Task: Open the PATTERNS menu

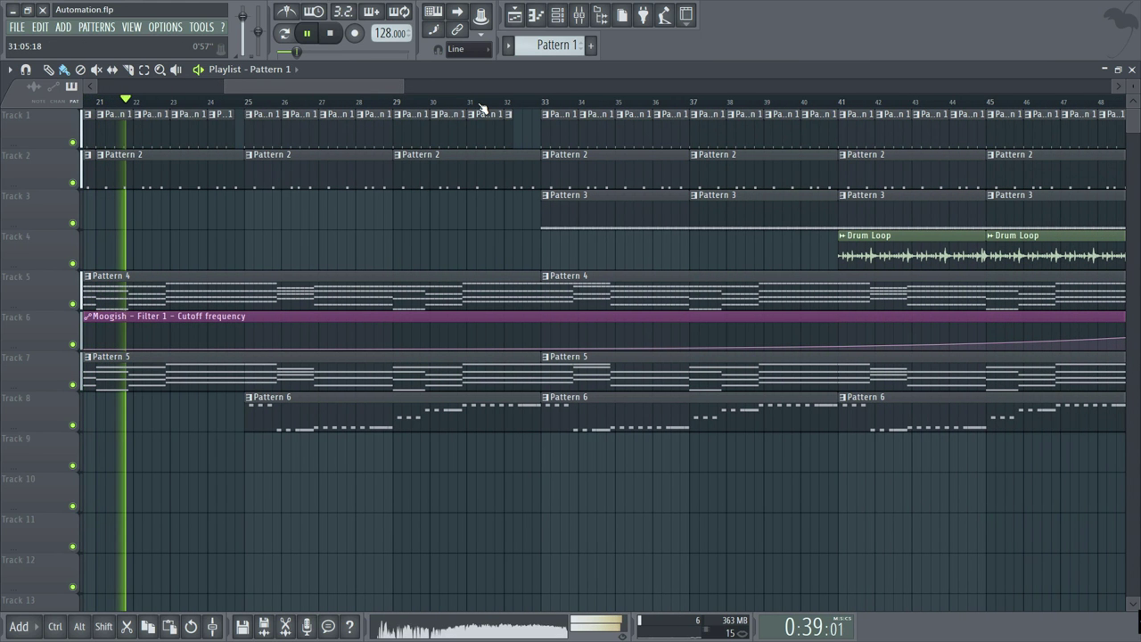Action: (96, 28)
